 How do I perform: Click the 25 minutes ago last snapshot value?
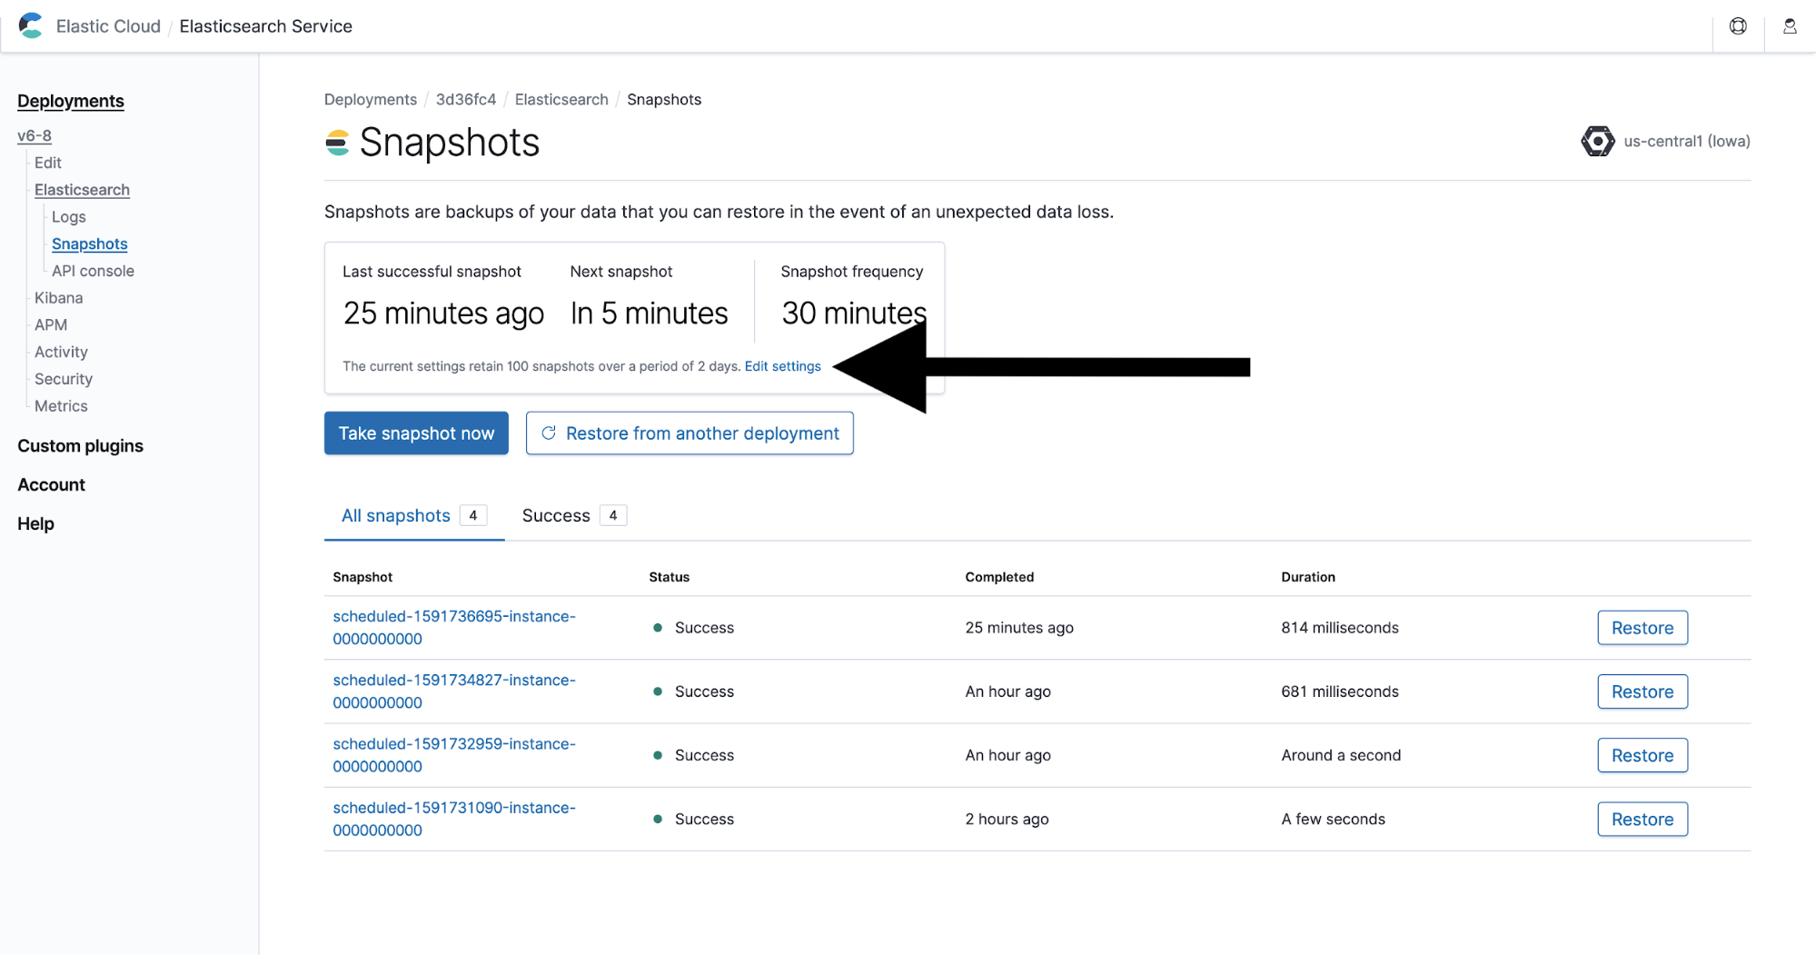click(x=443, y=313)
